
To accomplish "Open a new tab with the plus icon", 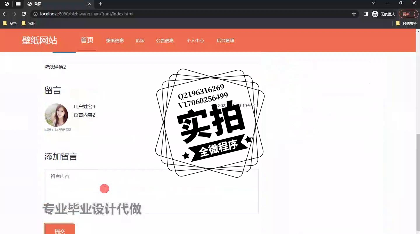I will click(101, 4).
